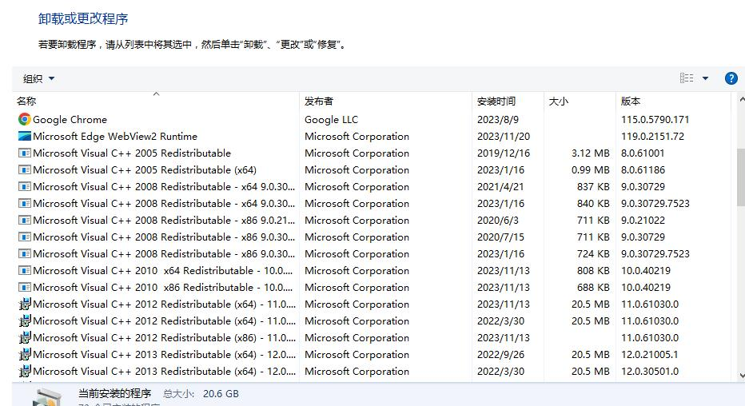
Task: Click the icon of Visual C++ 2010 x86 Redistributable
Action: click(24, 287)
